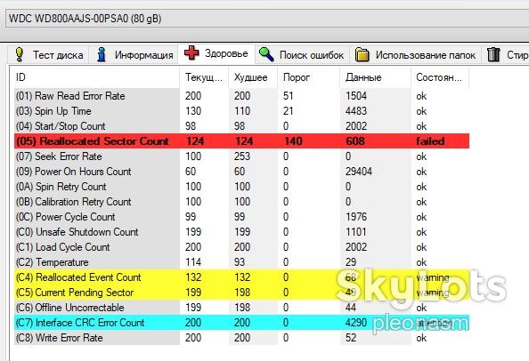The height and width of the screenshot is (361, 529).
Task: Click the 'failed' status in Reallocated Sector row
Action: click(430, 141)
